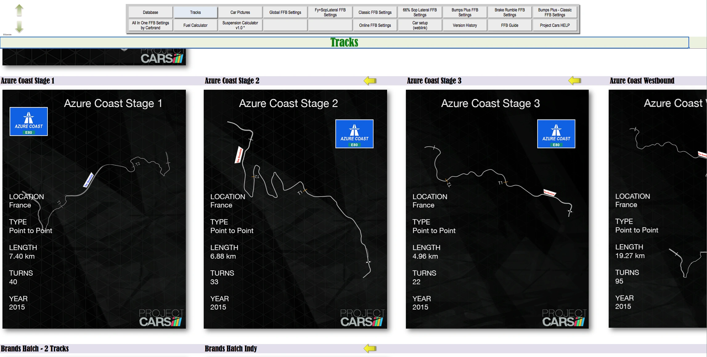
Task: Click Azure Coast E80 sign on Stage 2 card
Action: click(x=354, y=134)
